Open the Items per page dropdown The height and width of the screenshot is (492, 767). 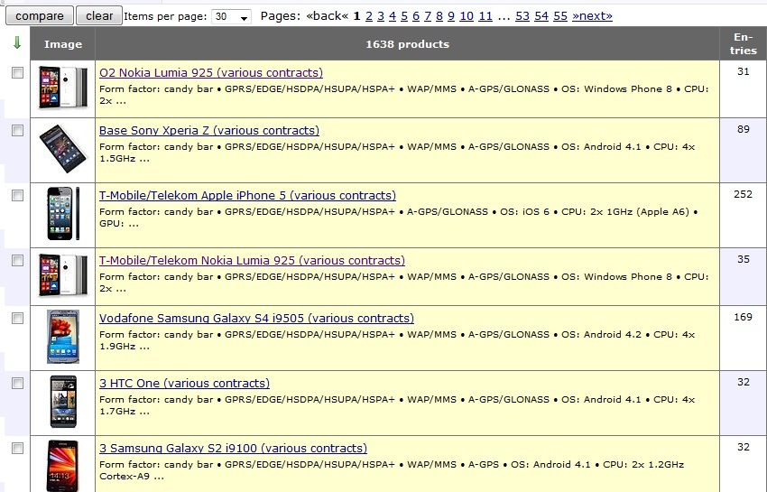pyautogui.click(x=232, y=16)
